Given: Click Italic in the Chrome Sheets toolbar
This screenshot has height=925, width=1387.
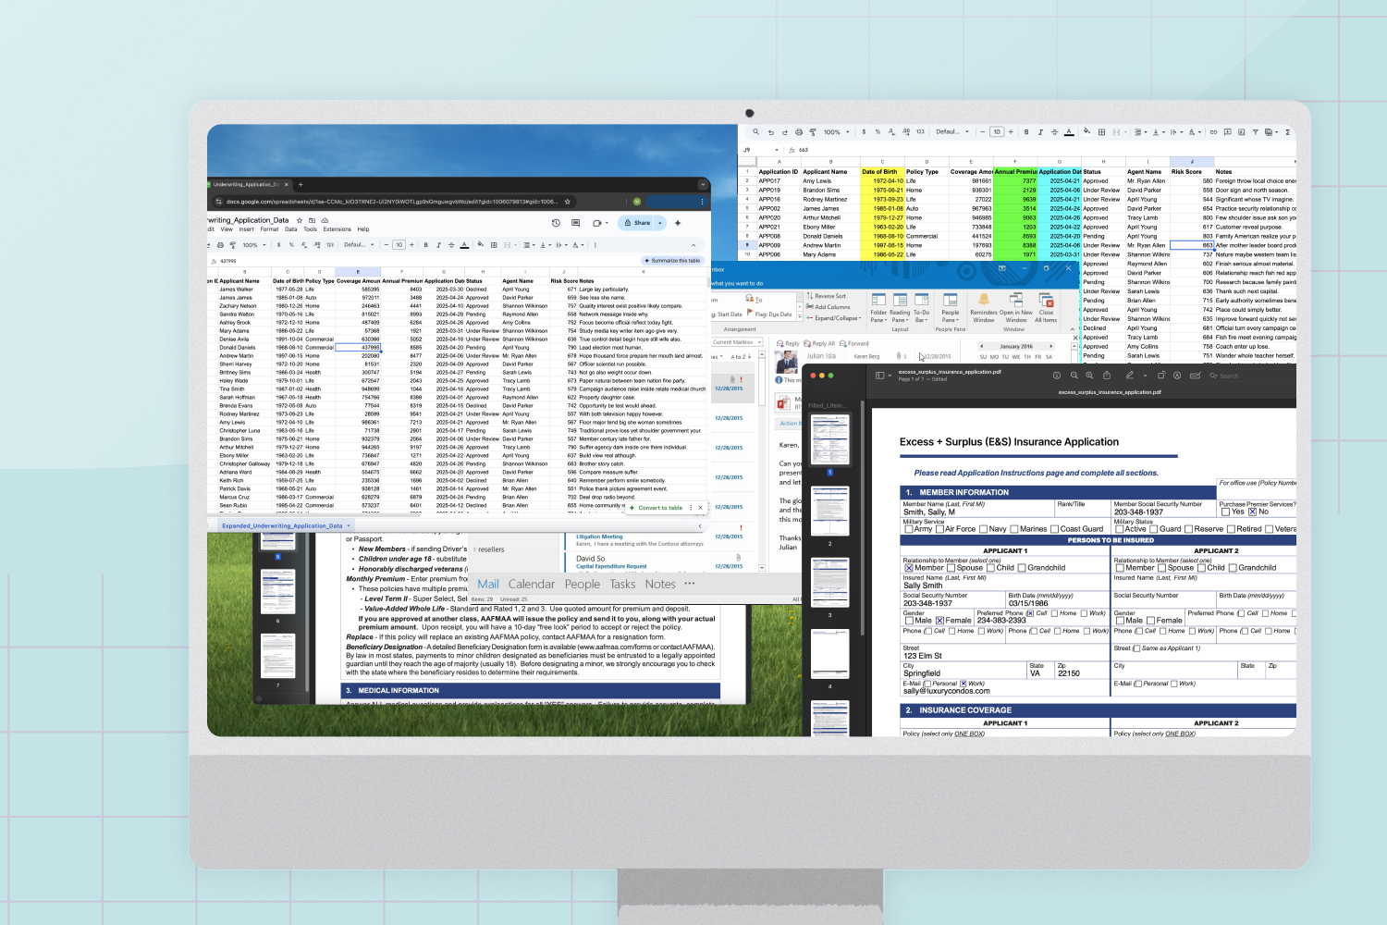Looking at the screenshot, I should click(438, 245).
